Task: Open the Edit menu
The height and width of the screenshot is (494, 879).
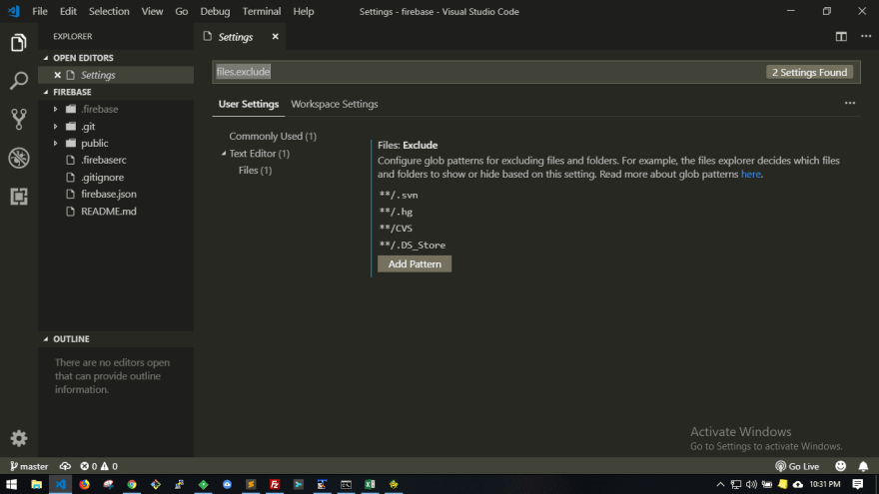Action: coord(68,11)
